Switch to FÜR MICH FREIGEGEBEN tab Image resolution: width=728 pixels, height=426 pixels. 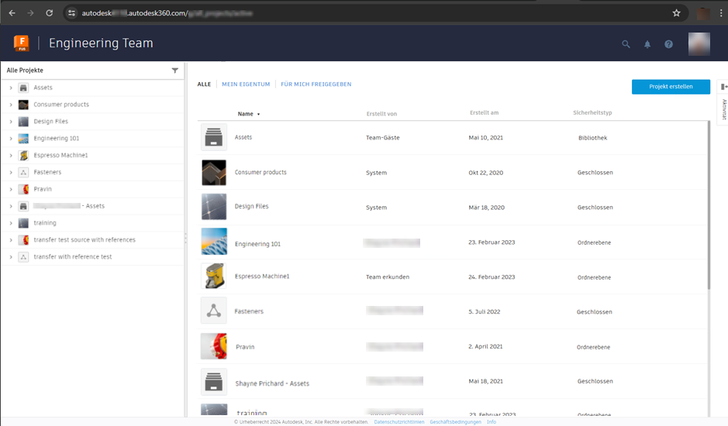click(316, 84)
